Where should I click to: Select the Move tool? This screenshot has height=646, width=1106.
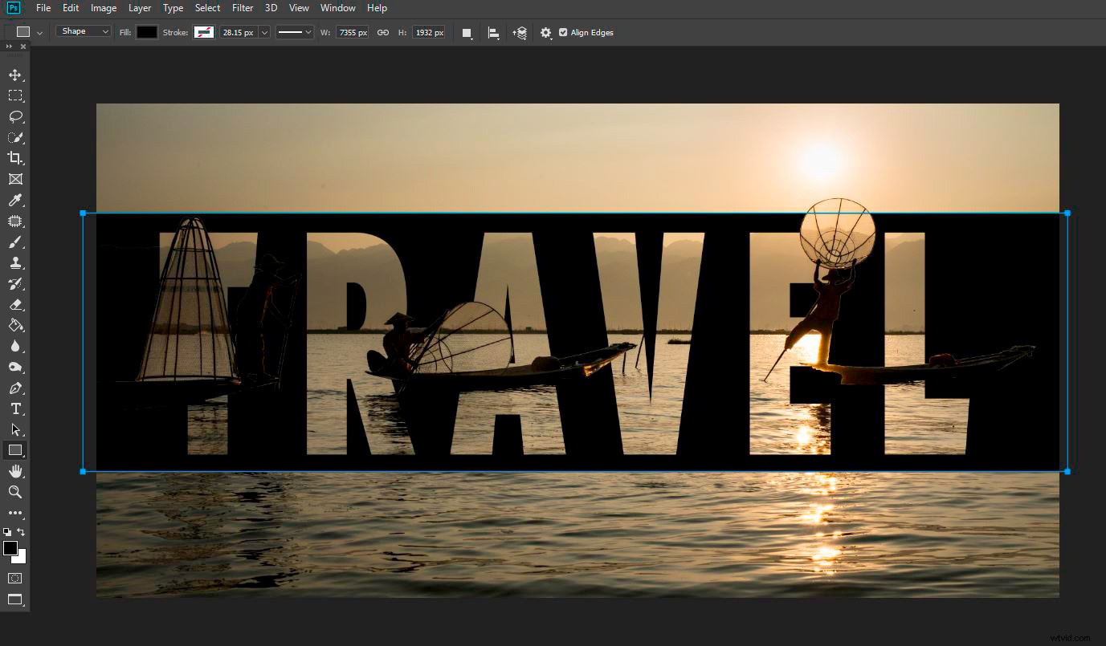tap(15, 74)
